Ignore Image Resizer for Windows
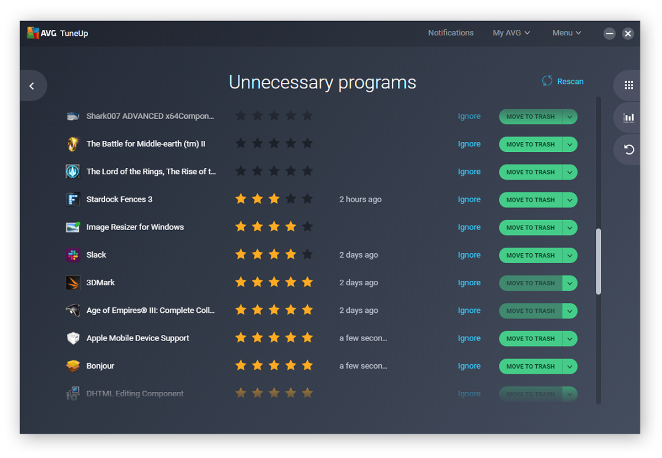The height and width of the screenshot is (458, 662). click(469, 227)
